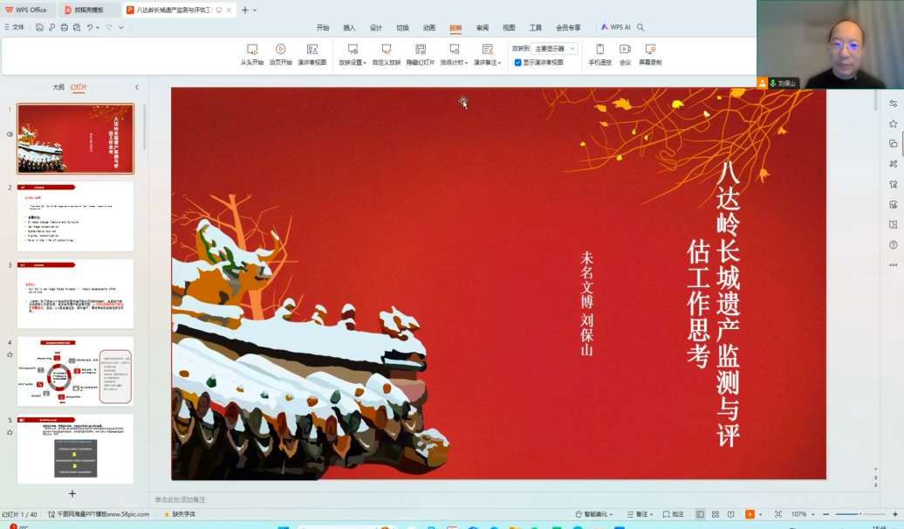This screenshot has width=904, height=529.
Task: Open the 插入 ribbon tab
Action: [349, 28]
